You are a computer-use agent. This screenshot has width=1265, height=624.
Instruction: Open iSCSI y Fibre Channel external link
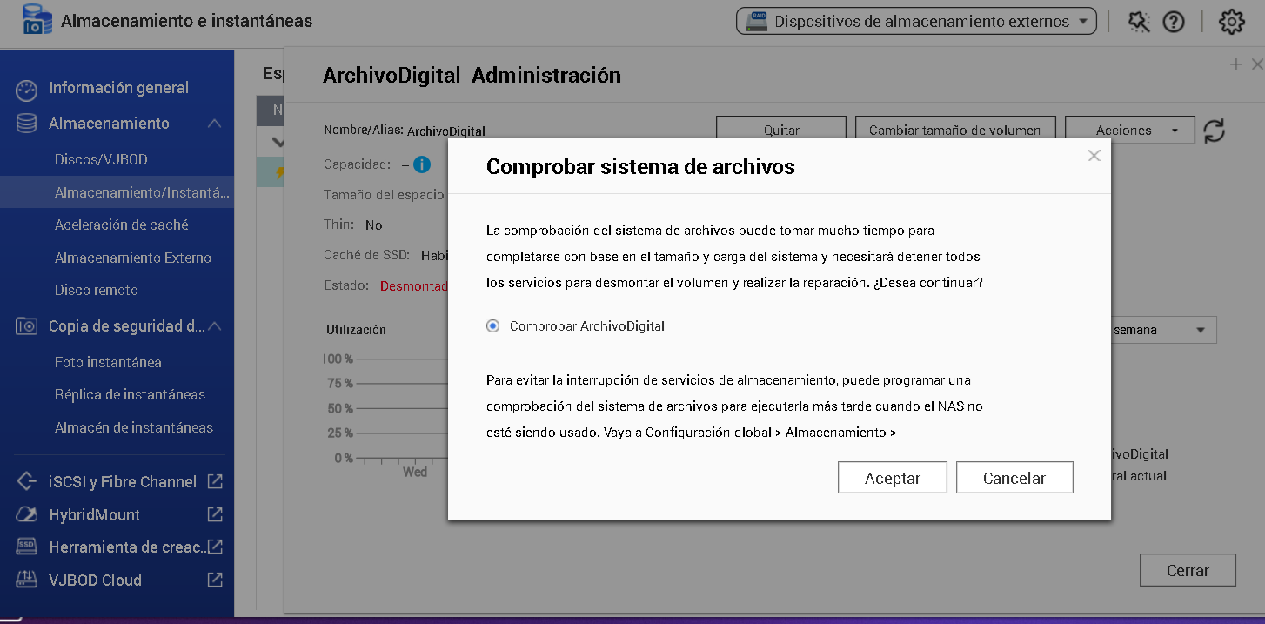point(215,481)
